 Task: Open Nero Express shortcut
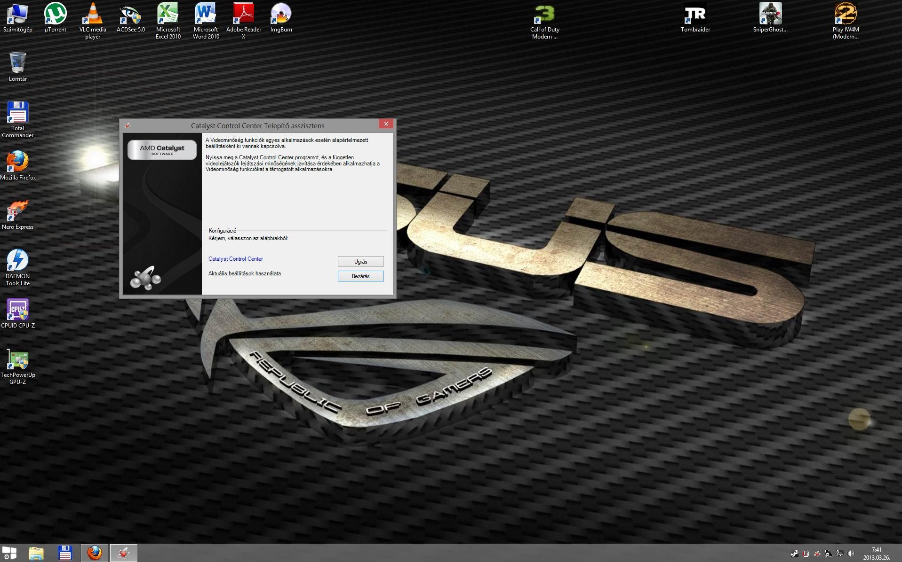coord(18,215)
